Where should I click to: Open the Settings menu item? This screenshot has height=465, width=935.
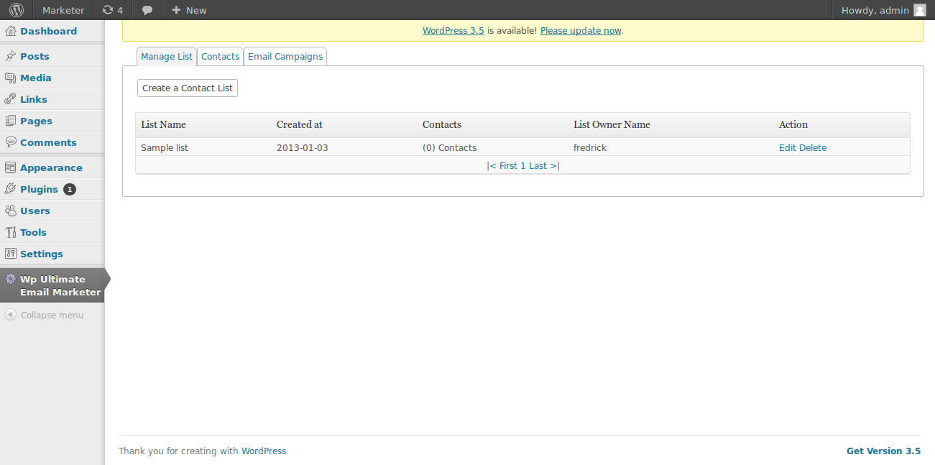[x=42, y=254]
